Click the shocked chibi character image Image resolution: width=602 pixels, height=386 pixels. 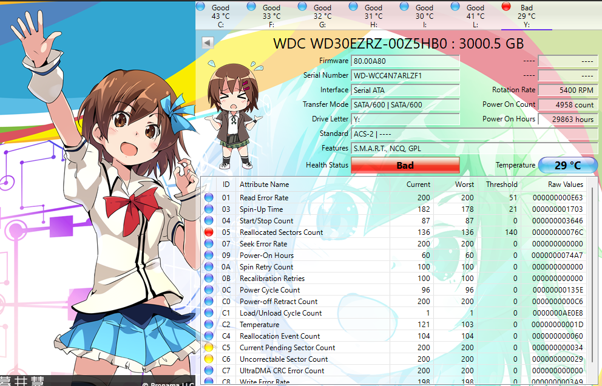234,115
